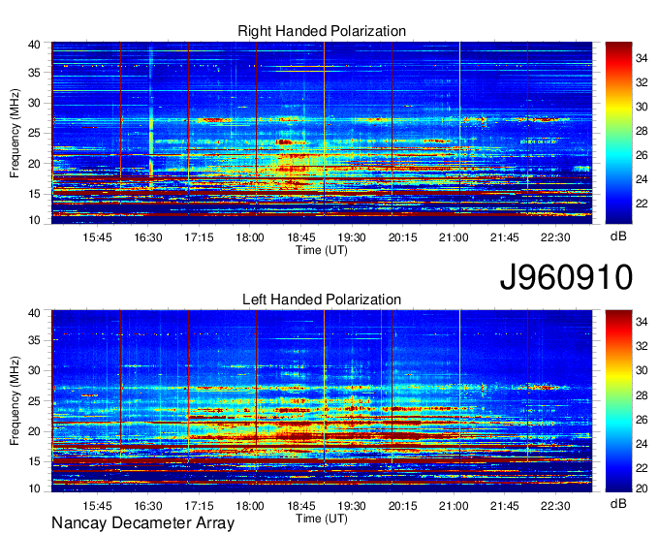Click 'Time (UT)' label under Left Handed plot
Screen dimensions: 659x535
[x=322, y=519]
